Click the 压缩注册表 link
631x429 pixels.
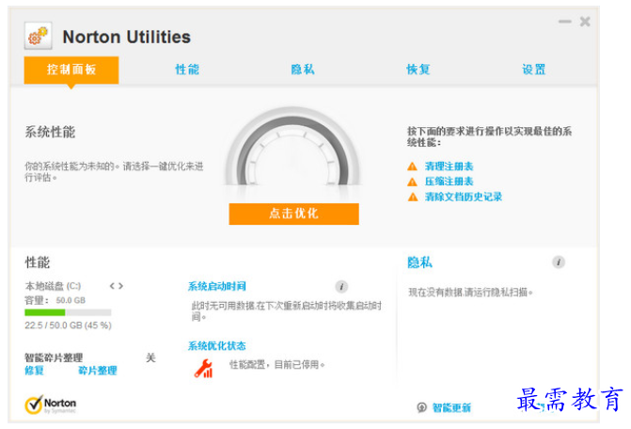tap(450, 182)
